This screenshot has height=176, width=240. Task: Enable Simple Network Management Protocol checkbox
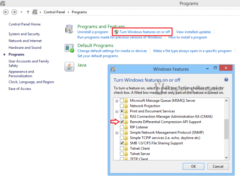coord(122,132)
